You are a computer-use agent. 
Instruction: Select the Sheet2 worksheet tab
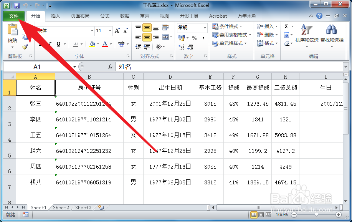(61, 208)
